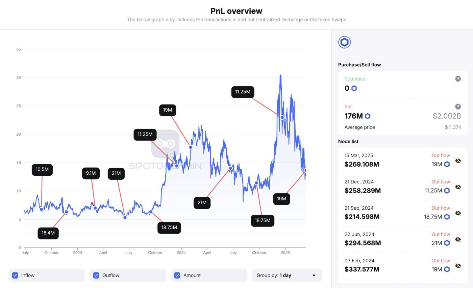Uncheck the Outflow filter

[96, 275]
